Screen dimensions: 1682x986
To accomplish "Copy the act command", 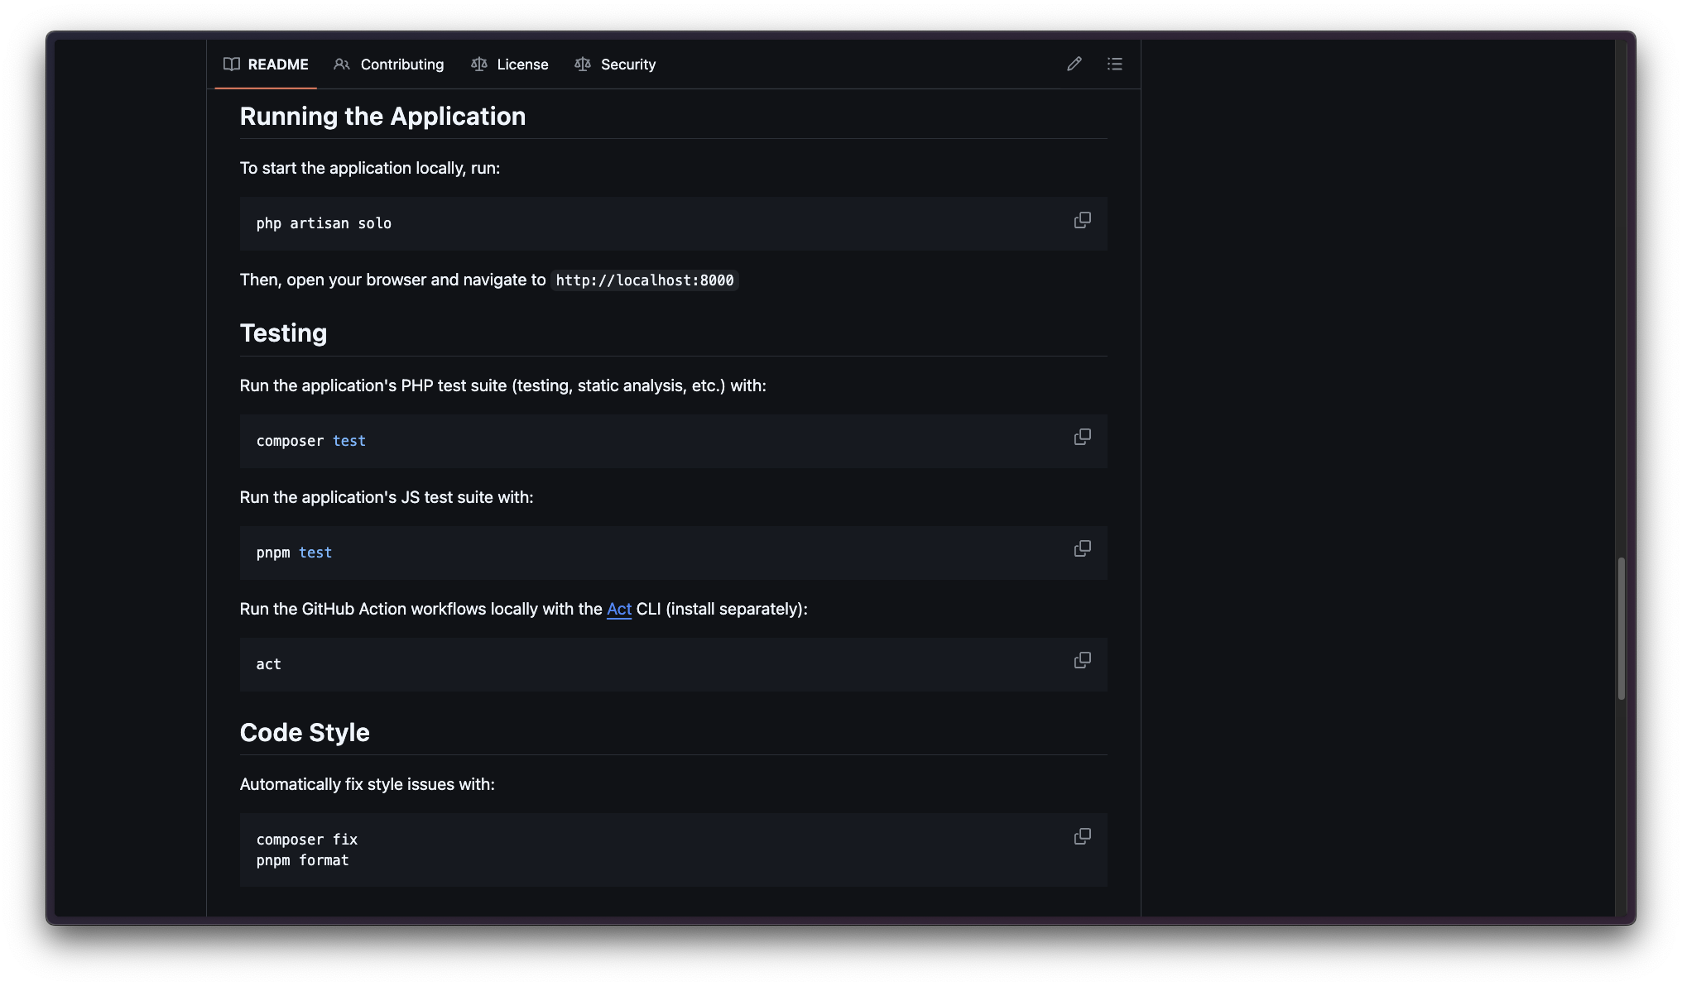I will tap(1082, 660).
